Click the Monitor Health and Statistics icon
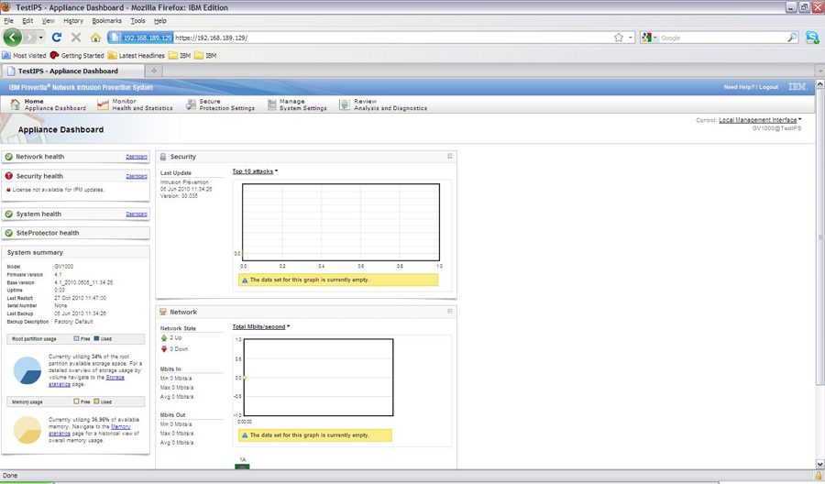Image resolution: width=825 pixels, height=484 pixels. pyautogui.click(x=103, y=104)
